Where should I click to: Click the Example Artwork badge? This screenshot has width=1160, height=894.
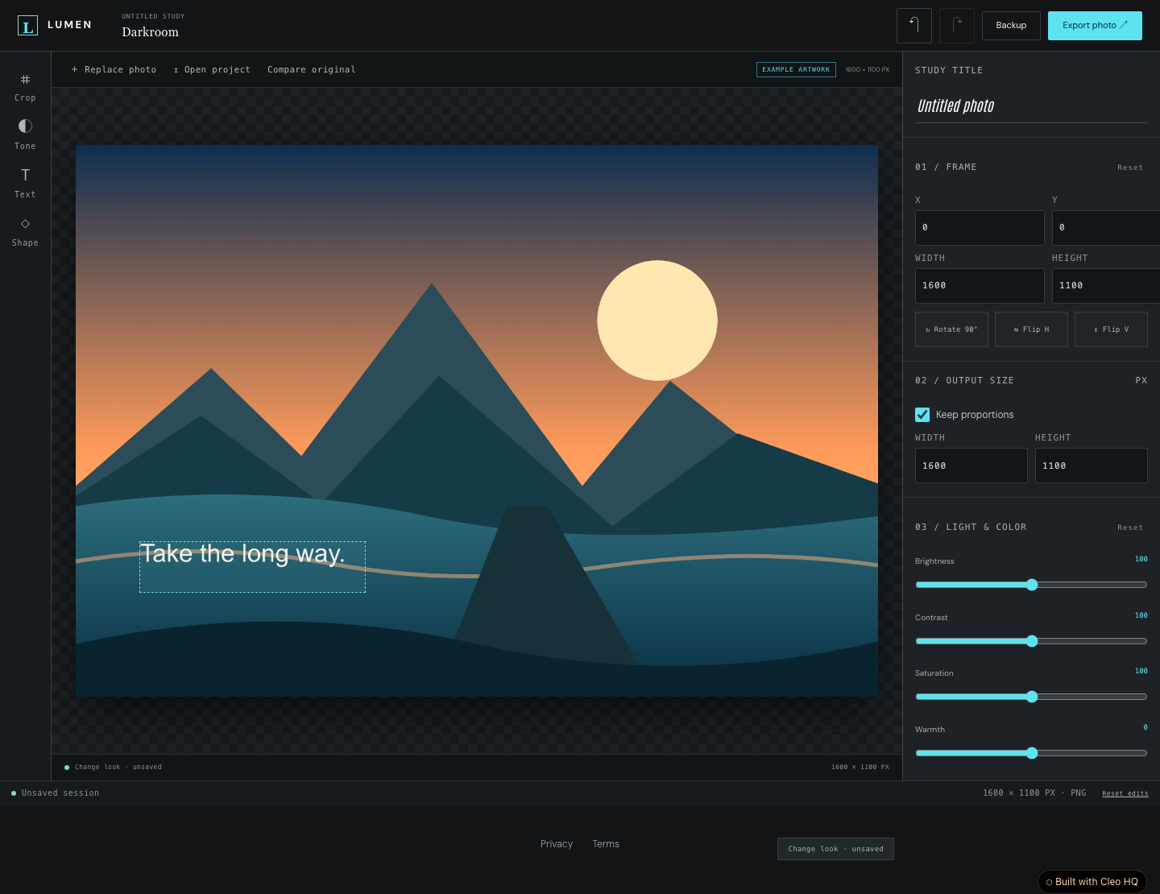point(796,70)
